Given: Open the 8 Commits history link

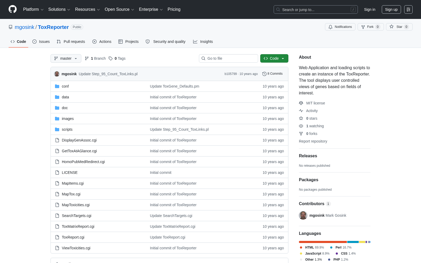Looking at the screenshot, I should click(273, 74).
